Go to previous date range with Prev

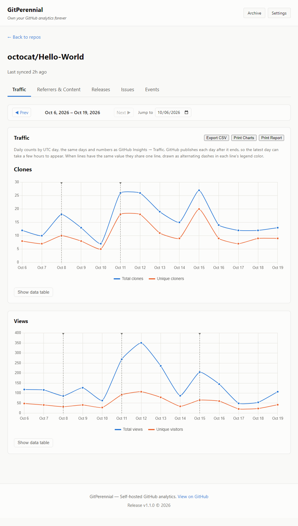[22, 112]
